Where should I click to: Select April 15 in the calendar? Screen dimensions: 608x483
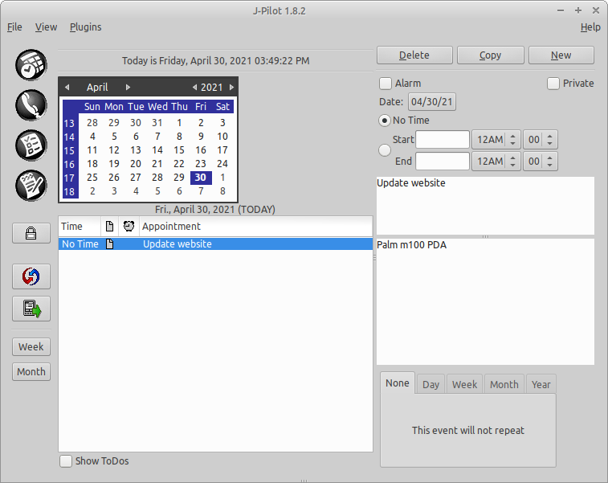pyautogui.click(x=179, y=150)
